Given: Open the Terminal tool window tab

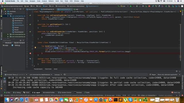Looking at the screenshot, I should tap(78, 92).
